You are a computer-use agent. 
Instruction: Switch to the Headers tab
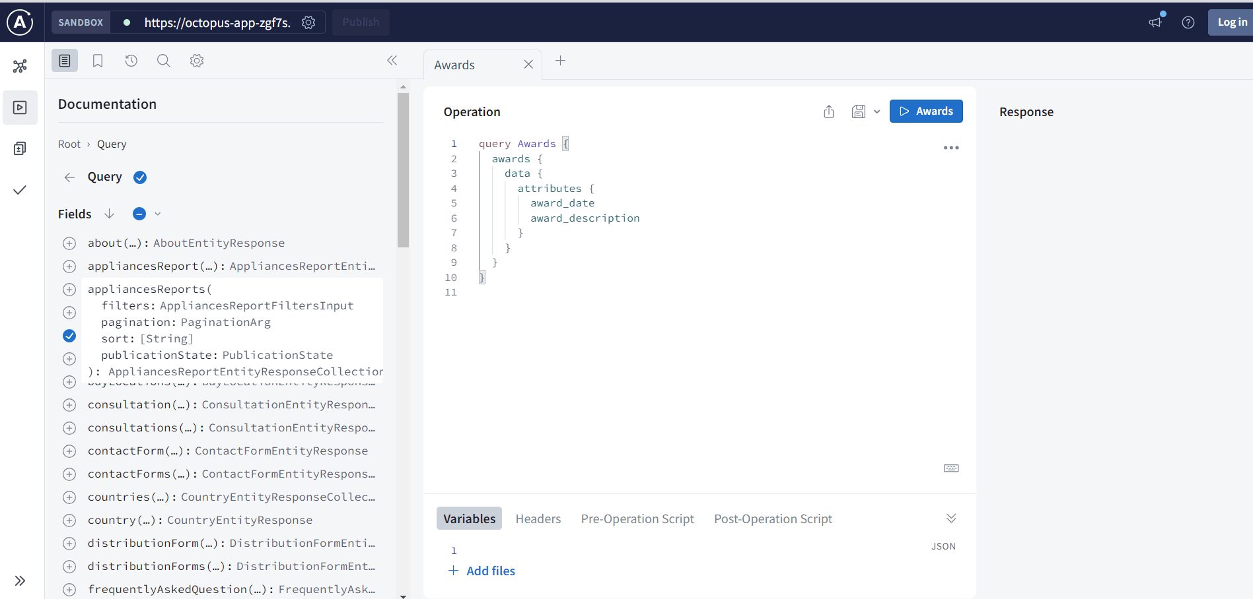point(538,519)
